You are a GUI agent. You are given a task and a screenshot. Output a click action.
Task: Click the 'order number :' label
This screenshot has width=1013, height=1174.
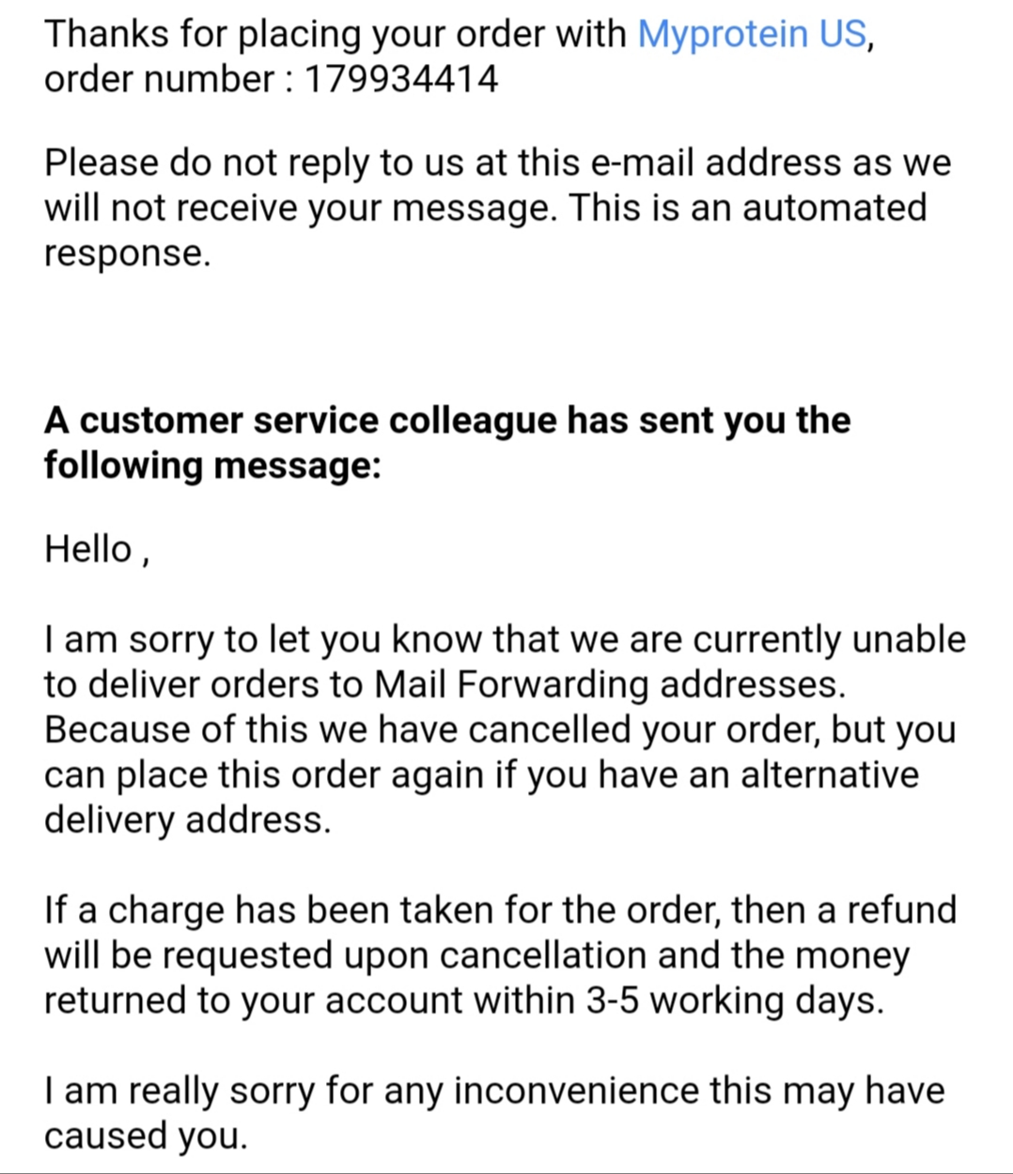click(x=168, y=79)
